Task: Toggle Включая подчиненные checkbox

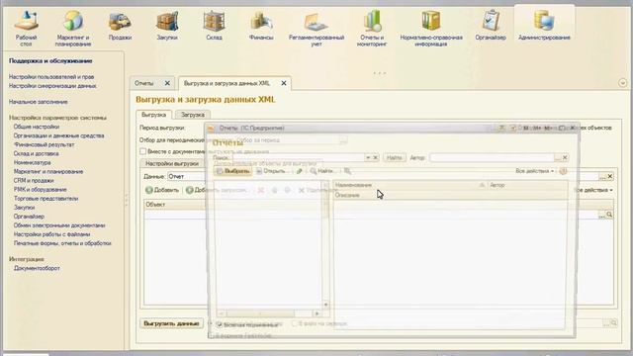Action: [x=220, y=324]
